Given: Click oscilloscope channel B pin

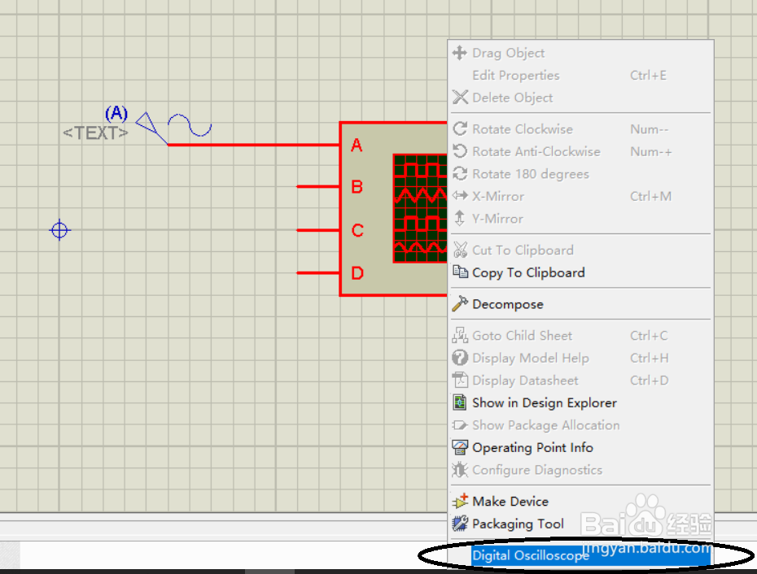Looking at the screenshot, I should [x=318, y=186].
